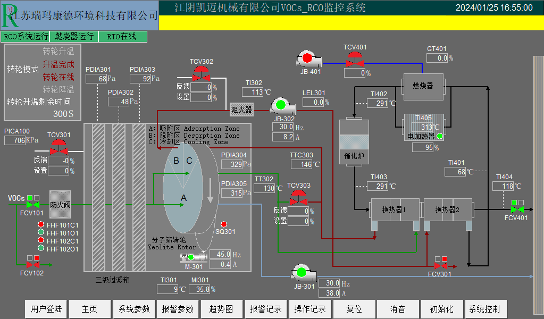Image resolution: width=544 pixels, height=319 pixels.
Task: Click the 用户登陆 user login button
Action: tap(46, 309)
